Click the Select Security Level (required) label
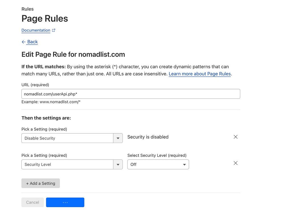The width and height of the screenshot is (285, 220). click(x=157, y=155)
